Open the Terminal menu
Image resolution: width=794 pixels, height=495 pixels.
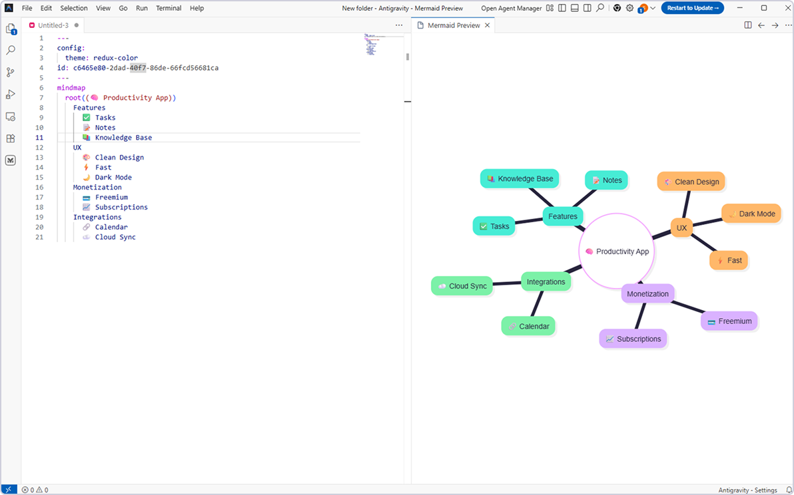pyautogui.click(x=168, y=8)
